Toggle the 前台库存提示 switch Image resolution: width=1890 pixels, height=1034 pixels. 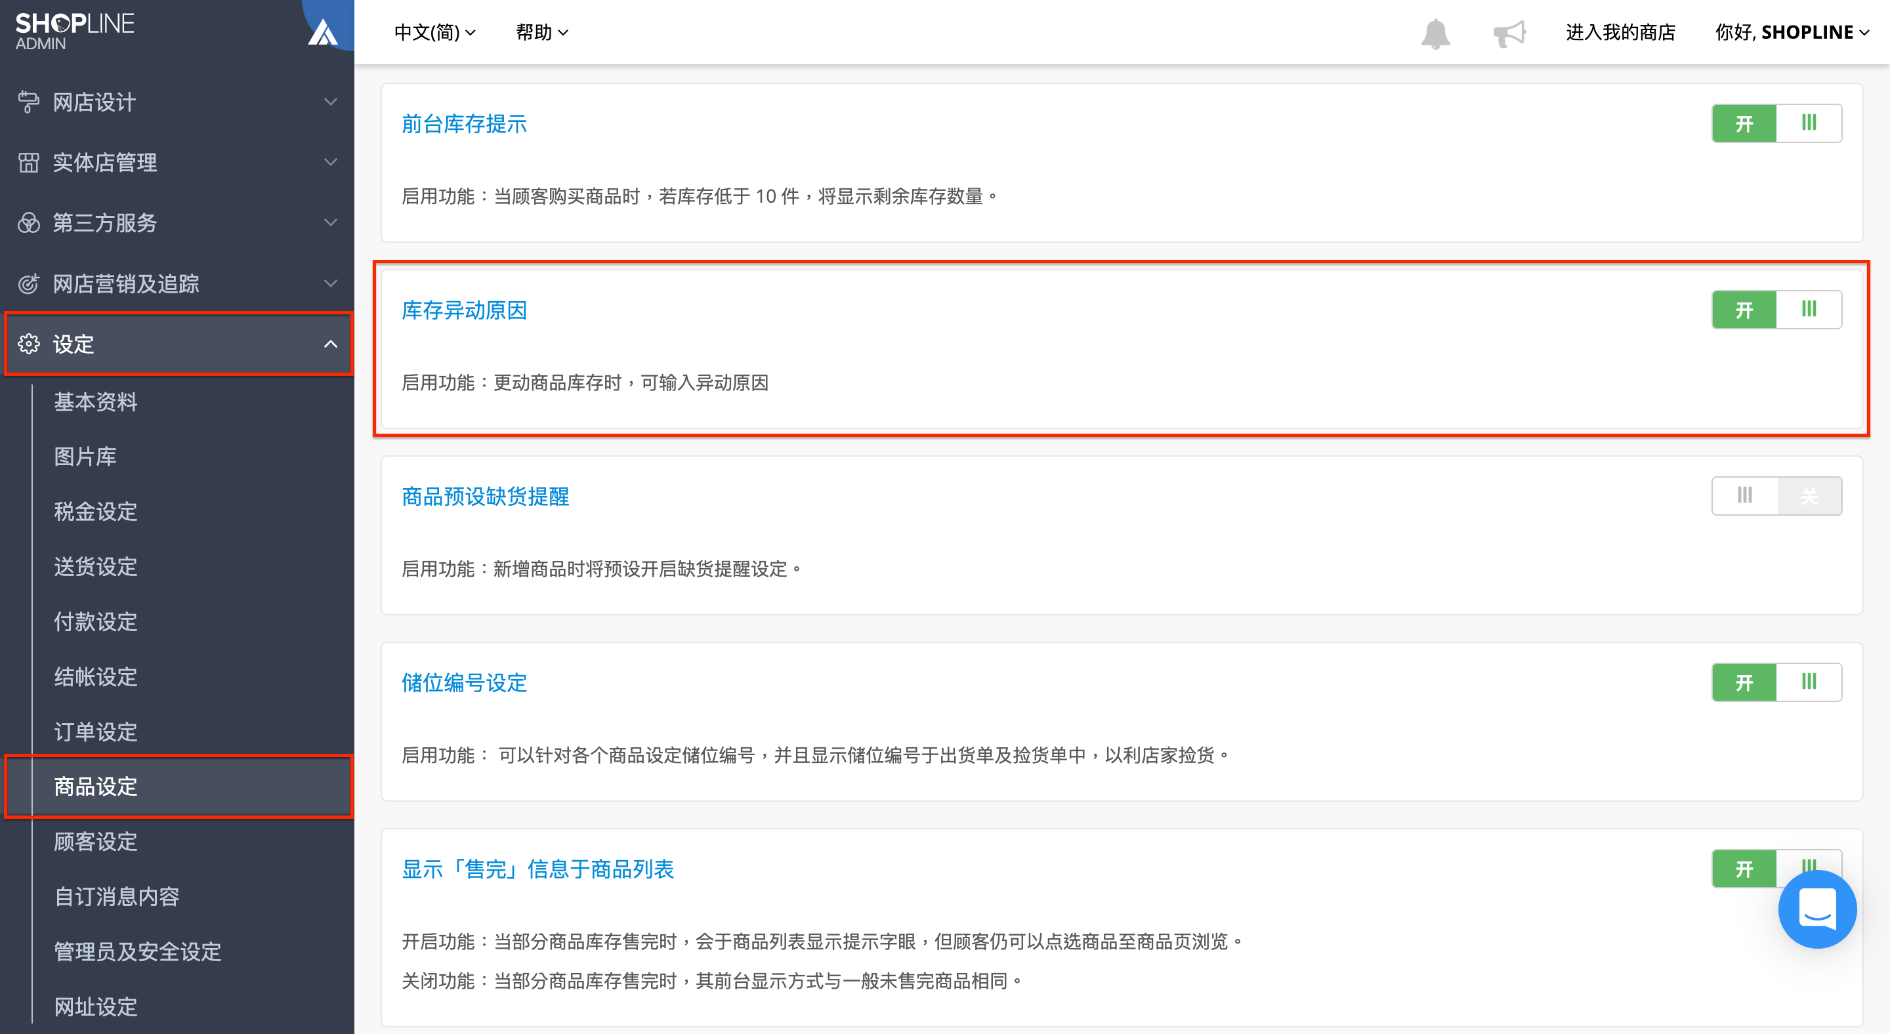1776,123
